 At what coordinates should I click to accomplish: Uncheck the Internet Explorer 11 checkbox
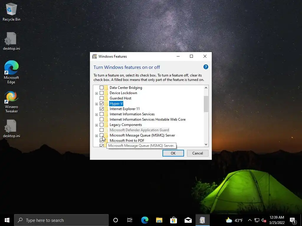[101, 109]
